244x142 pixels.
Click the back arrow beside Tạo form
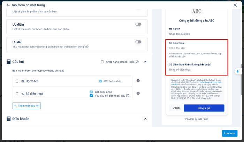tap(8, 5)
